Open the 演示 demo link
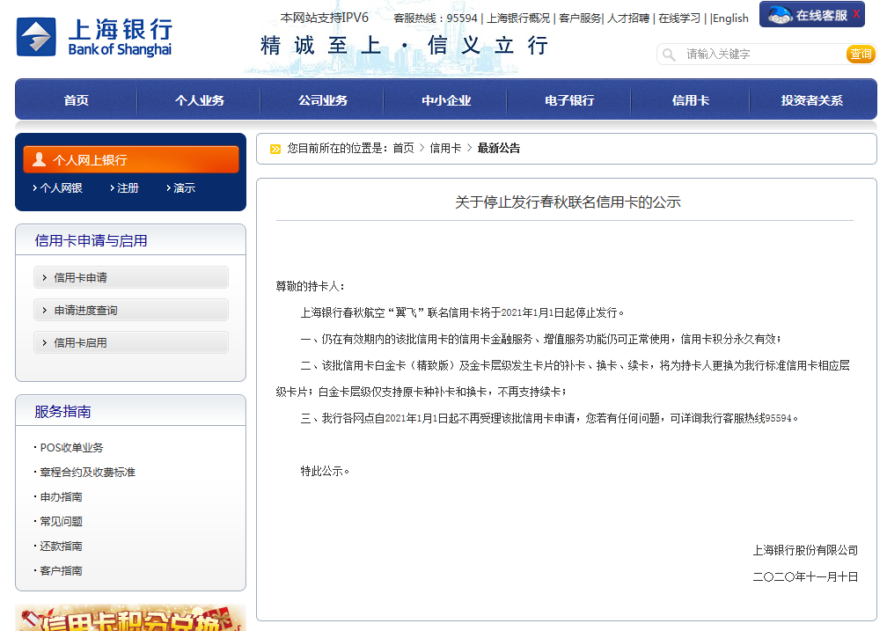The image size is (887, 631). (185, 187)
